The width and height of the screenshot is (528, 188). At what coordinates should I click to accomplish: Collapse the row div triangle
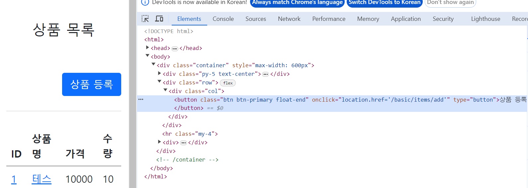(159, 82)
